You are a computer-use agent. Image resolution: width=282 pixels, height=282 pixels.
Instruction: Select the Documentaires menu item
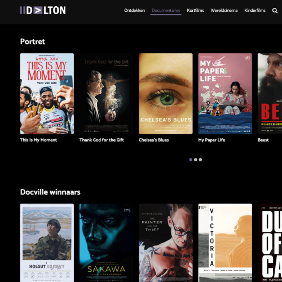click(166, 10)
